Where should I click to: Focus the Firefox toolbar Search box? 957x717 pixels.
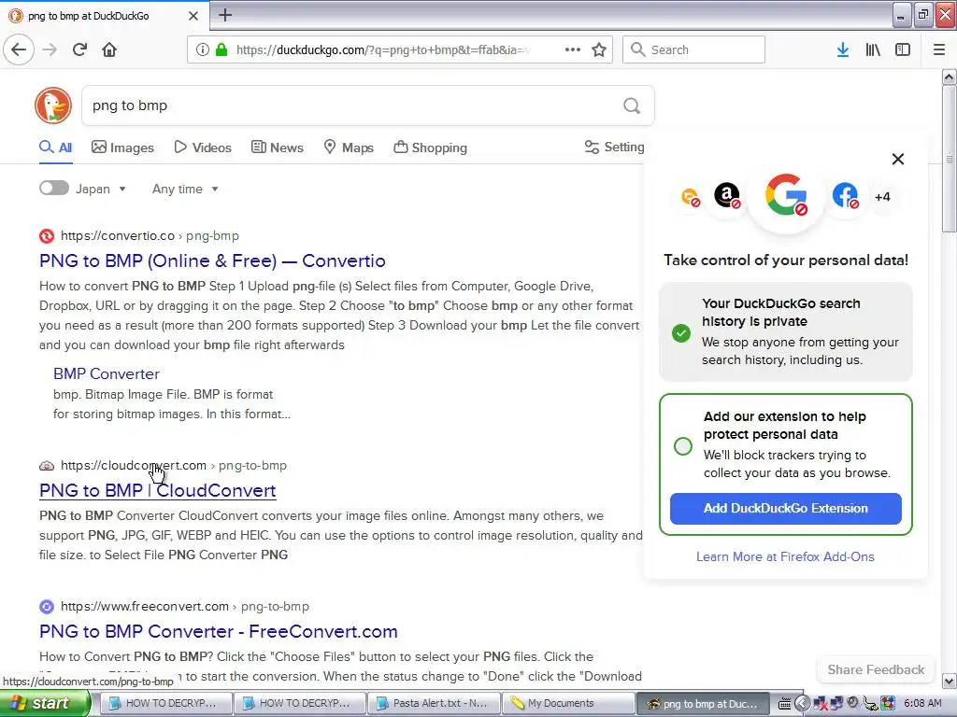click(693, 49)
